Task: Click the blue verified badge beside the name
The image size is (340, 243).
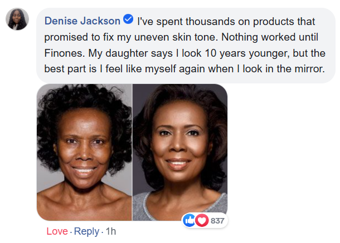Action: (x=128, y=21)
